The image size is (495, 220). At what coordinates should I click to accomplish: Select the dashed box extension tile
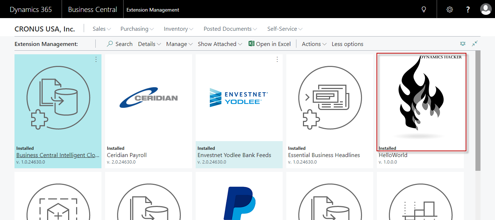(58, 201)
